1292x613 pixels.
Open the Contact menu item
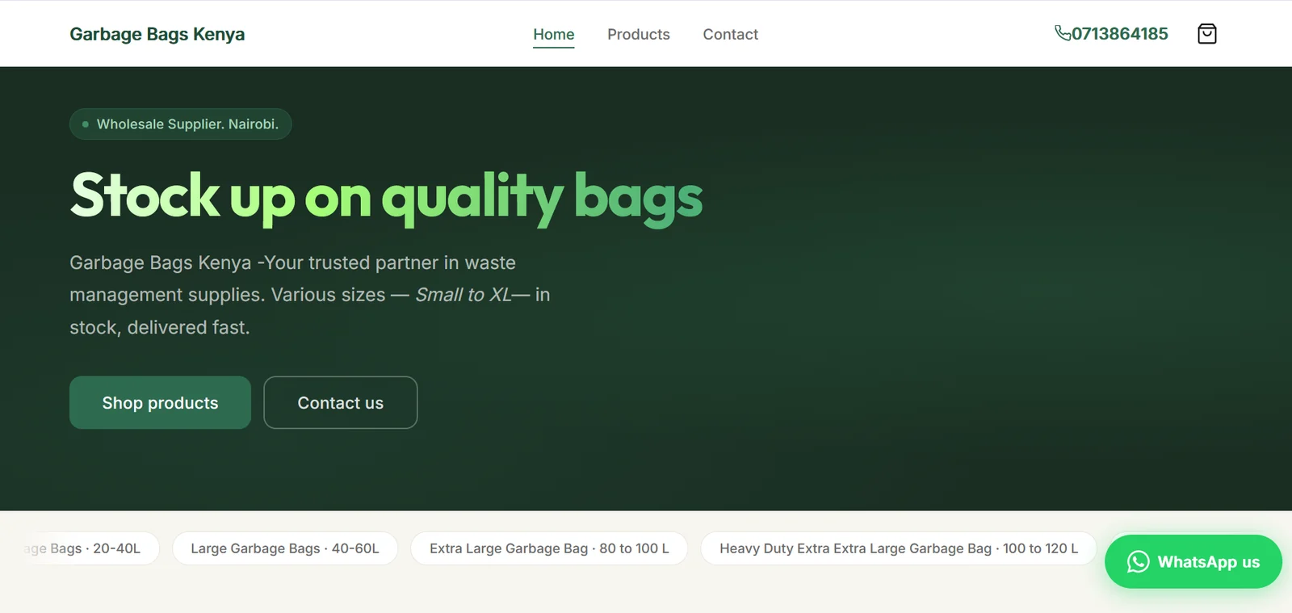coord(731,34)
